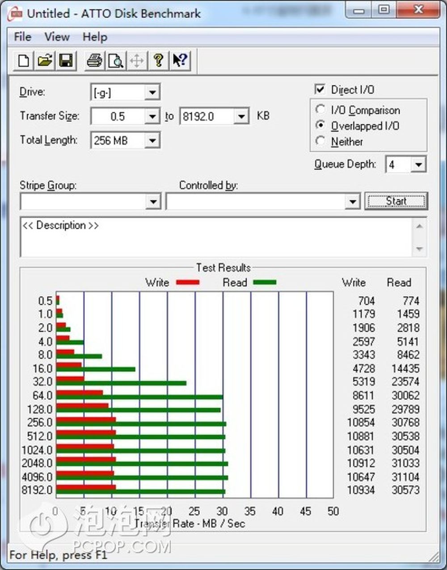Viewport: 447px width, 570px height.
Task: Click the read value 14435
Action: click(x=406, y=369)
